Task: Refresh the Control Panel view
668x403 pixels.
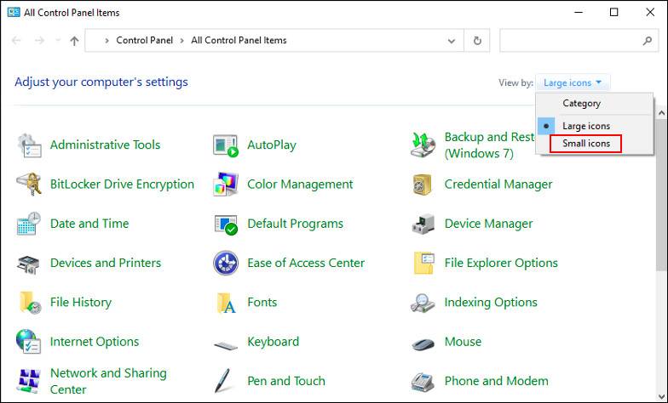Action: point(477,41)
